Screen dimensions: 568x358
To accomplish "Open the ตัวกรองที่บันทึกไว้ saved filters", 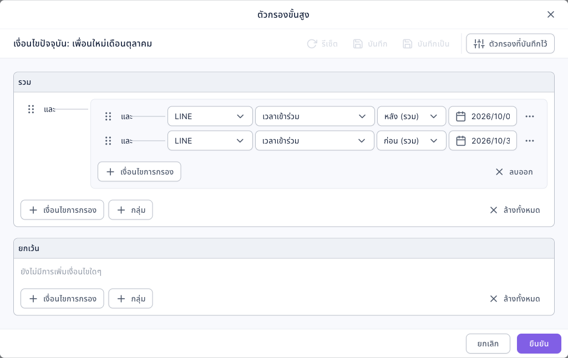I will click(510, 44).
